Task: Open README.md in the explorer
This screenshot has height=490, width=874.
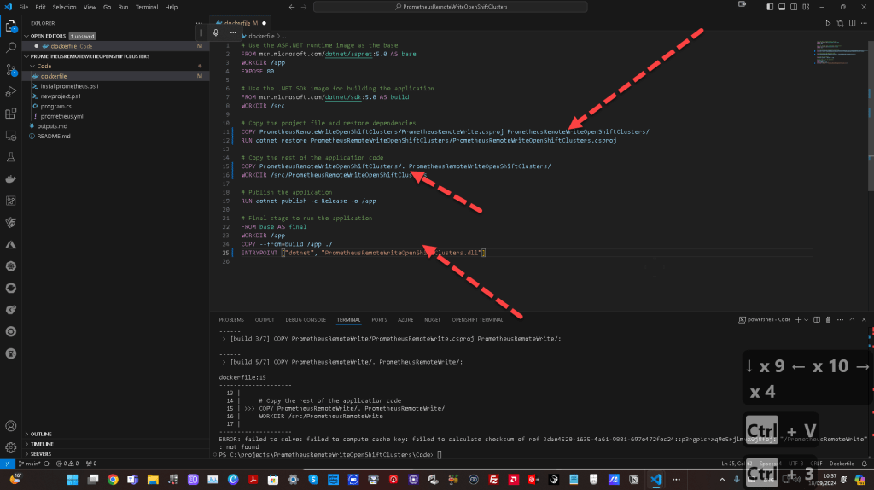Action: tap(54, 137)
